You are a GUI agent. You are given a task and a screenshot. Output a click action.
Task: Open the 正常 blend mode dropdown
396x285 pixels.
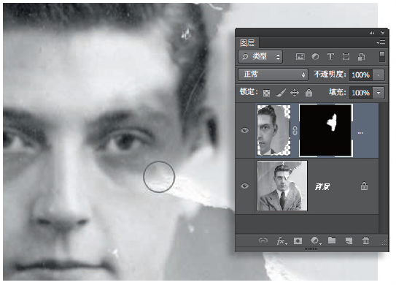(273, 75)
